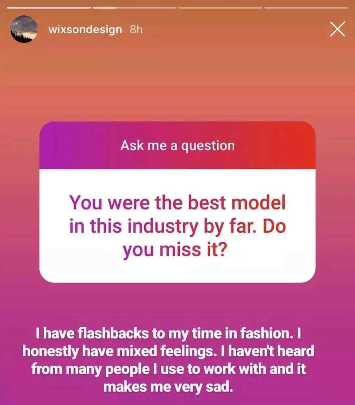Click 'you miss it?' text line

[x=175, y=250]
